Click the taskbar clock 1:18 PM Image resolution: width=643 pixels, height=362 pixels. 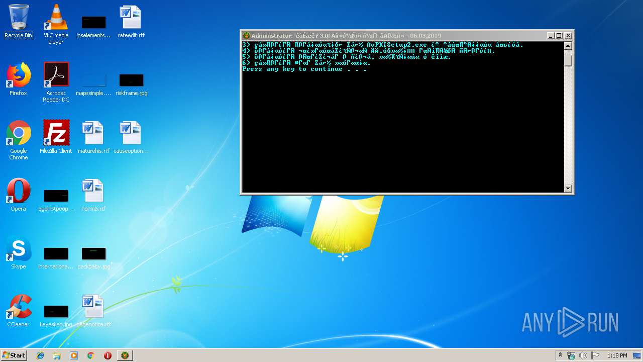coord(617,355)
